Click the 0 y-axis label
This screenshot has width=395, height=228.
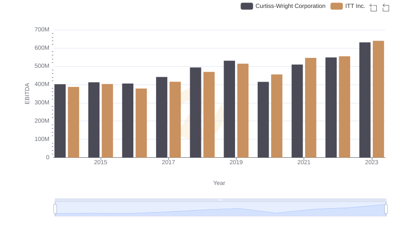(x=47, y=157)
